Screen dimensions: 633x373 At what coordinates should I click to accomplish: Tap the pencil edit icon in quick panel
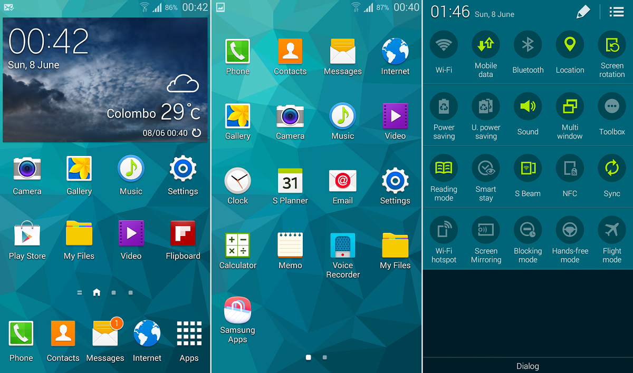pos(583,12)
